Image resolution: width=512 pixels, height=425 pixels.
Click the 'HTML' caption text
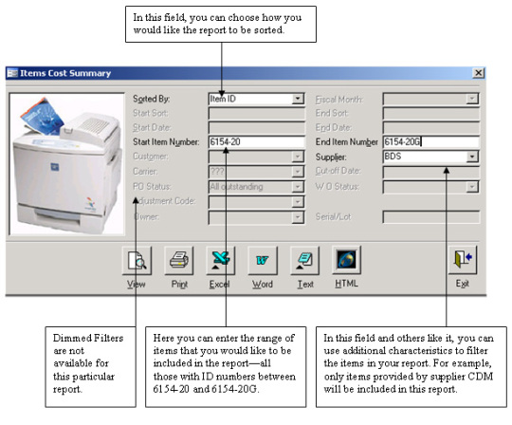(x=346, y=284)
